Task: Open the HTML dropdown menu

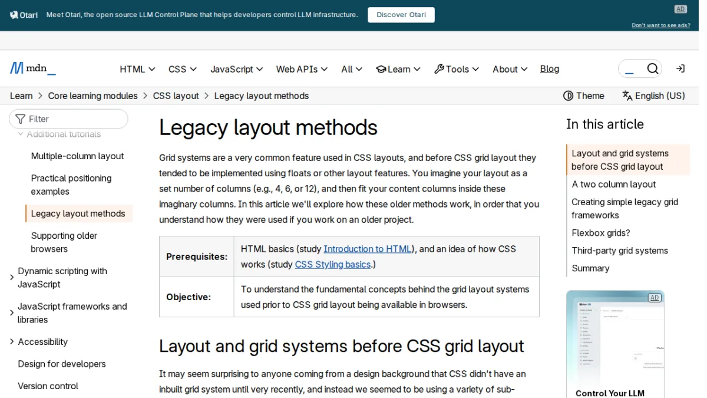Action: pos(137,69)
